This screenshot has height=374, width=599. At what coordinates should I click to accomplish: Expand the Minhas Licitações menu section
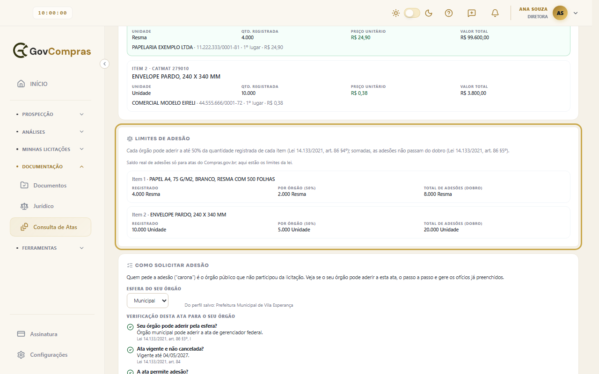[x=51, y=149]
